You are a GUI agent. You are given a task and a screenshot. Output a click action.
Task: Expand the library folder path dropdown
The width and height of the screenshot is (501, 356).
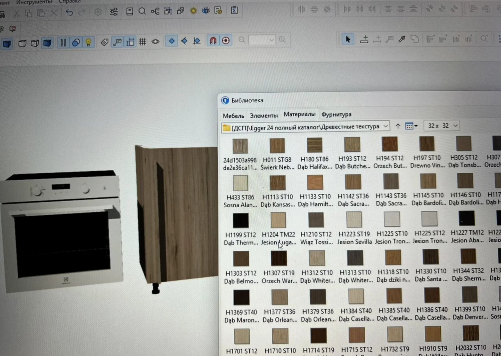point(385,126)
